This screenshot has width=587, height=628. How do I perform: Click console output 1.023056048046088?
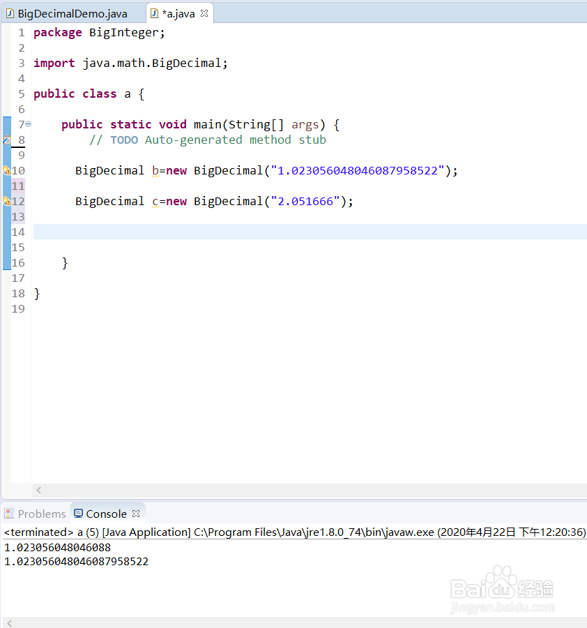57,548
